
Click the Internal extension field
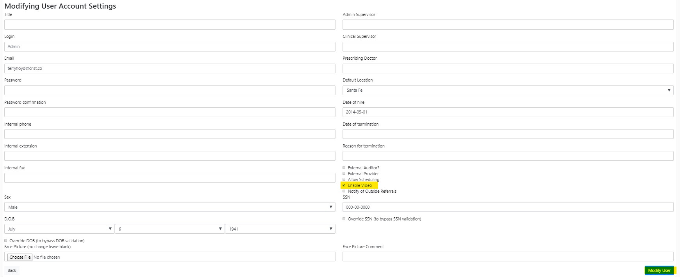(170, 156)
